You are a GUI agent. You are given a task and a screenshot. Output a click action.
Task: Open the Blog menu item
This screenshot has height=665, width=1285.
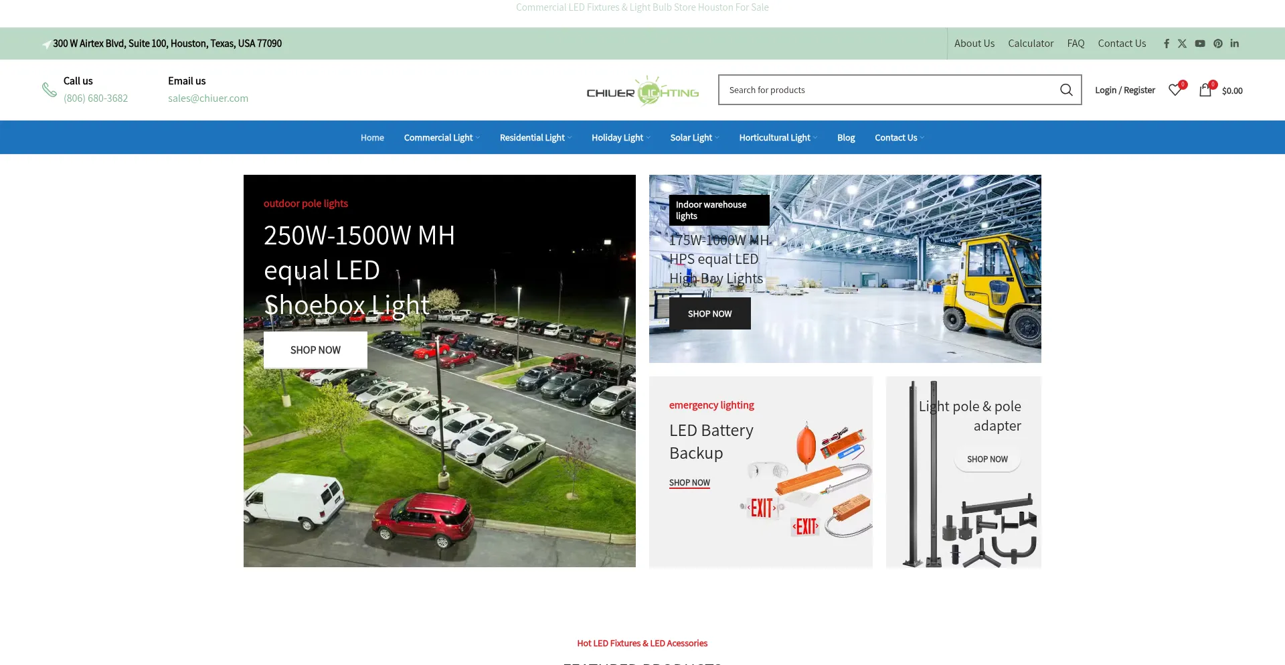pyautogui.click(x=846, y=137)
